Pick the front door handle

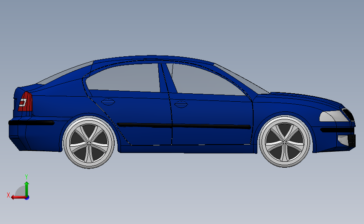[181, 104]
